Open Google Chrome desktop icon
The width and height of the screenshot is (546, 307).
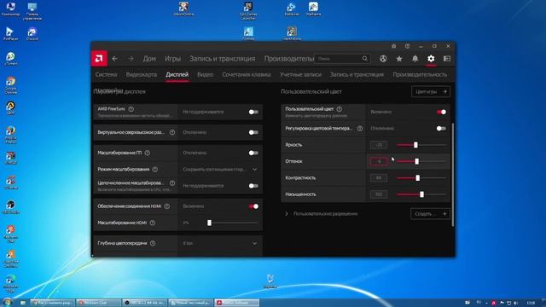(10, 85)
